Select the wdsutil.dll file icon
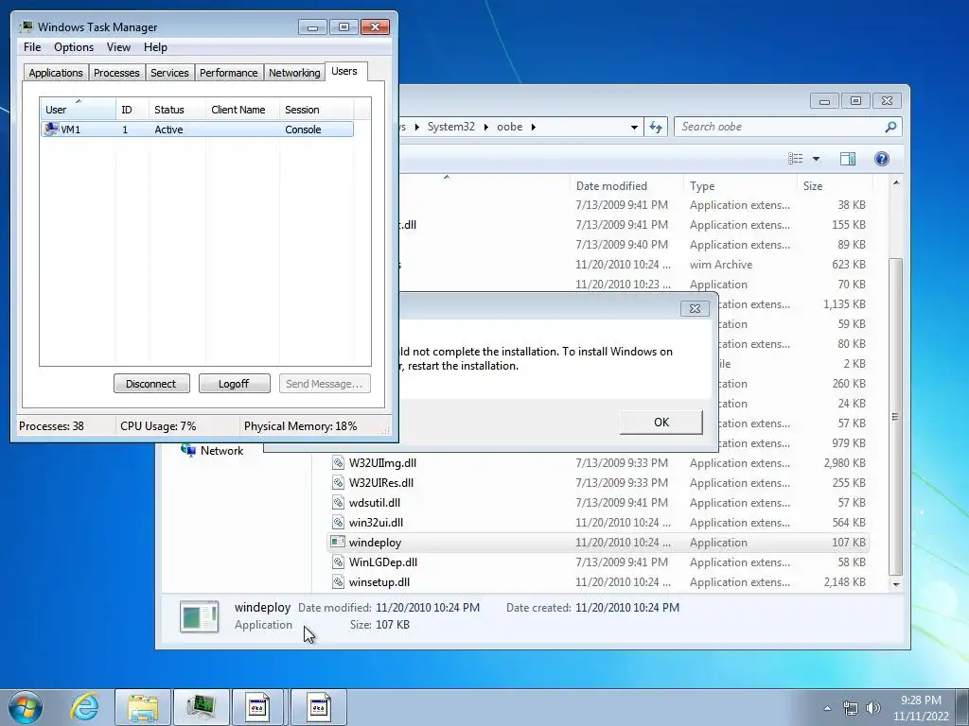 click(x=338, y=503)
